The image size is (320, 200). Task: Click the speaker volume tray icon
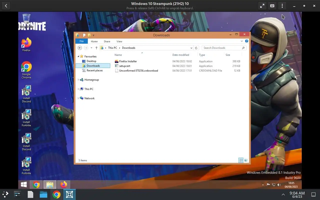tap(279, 185)
